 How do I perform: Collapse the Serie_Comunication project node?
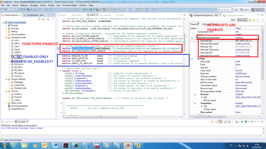click(x=3, y=23)
